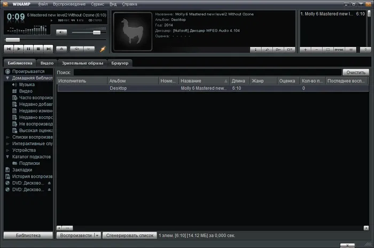This screenshot has width=374, height=248.
Task: Pause the current track
Action: (28, 49)
